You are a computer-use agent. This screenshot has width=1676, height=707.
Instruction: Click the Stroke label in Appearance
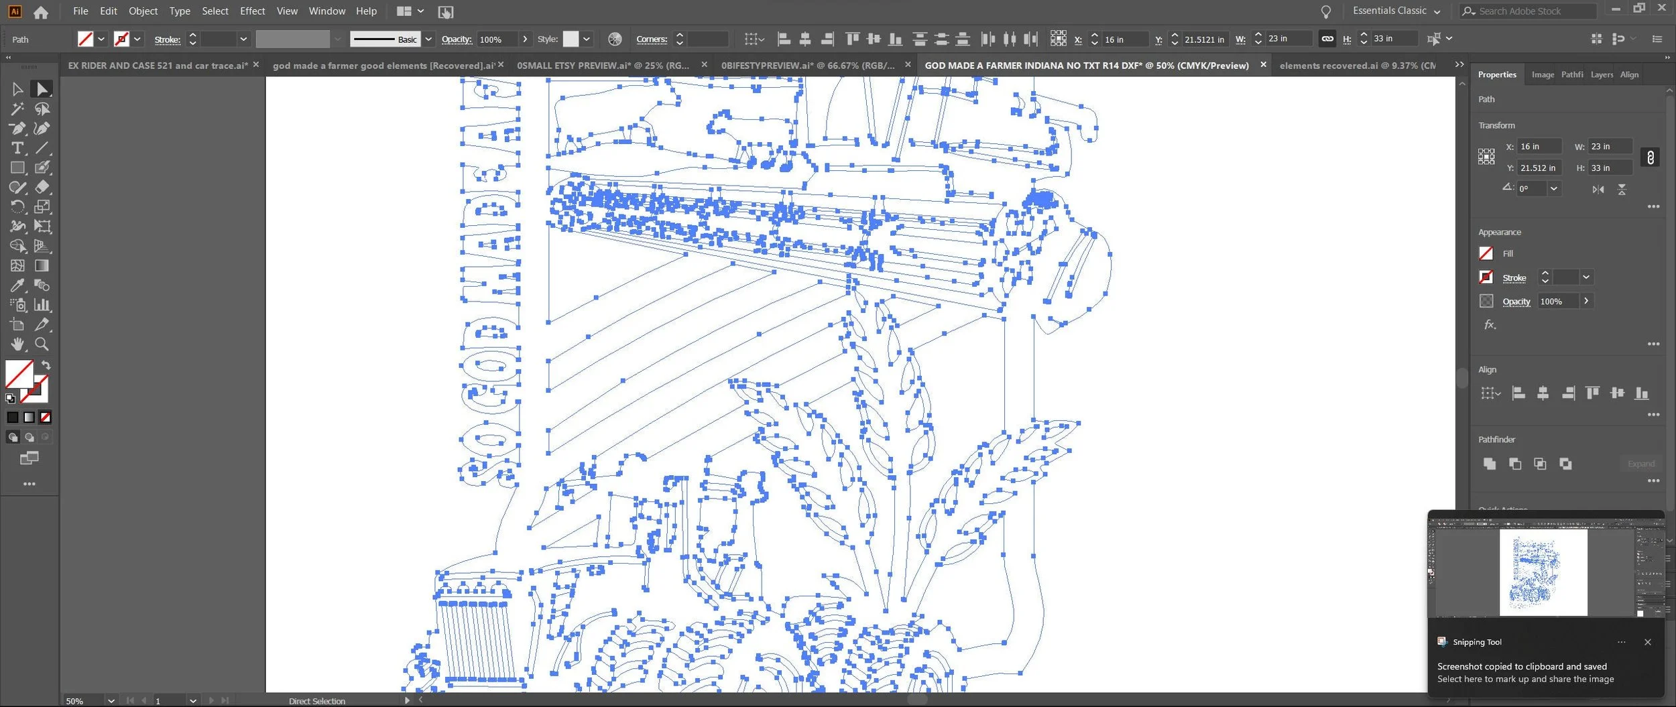click(x=1514, y=278)
